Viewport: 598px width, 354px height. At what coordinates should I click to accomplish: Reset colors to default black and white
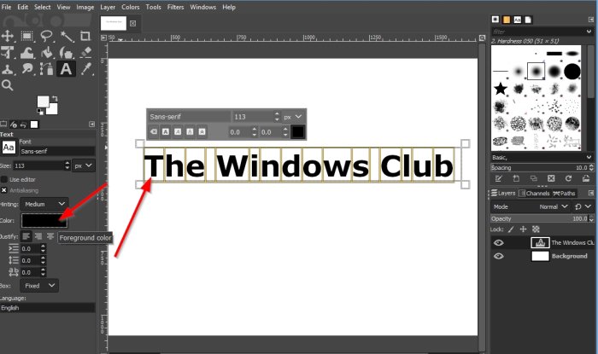tap(40, 112)
